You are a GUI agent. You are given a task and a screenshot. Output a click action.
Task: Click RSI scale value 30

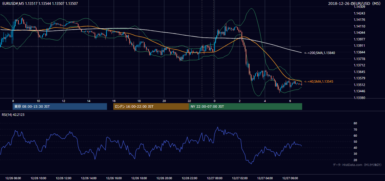pyautogui.click(x=355, y=154)
